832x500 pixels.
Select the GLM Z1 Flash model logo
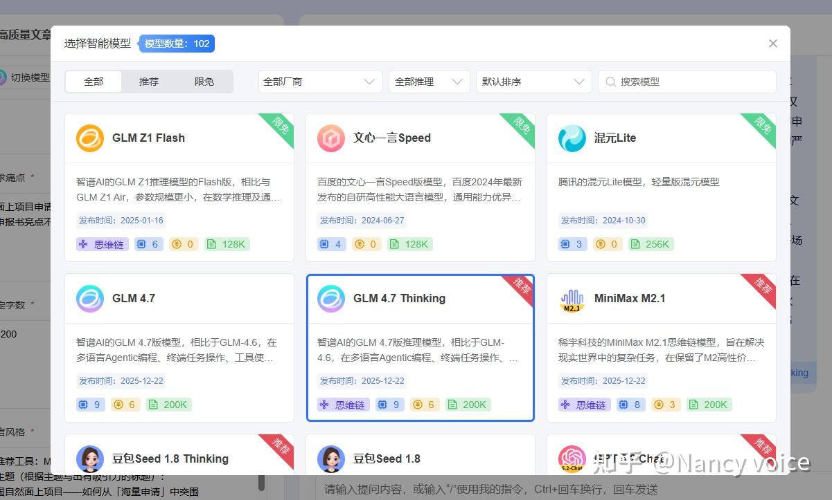pyautogui.click(x=90, y=138)
